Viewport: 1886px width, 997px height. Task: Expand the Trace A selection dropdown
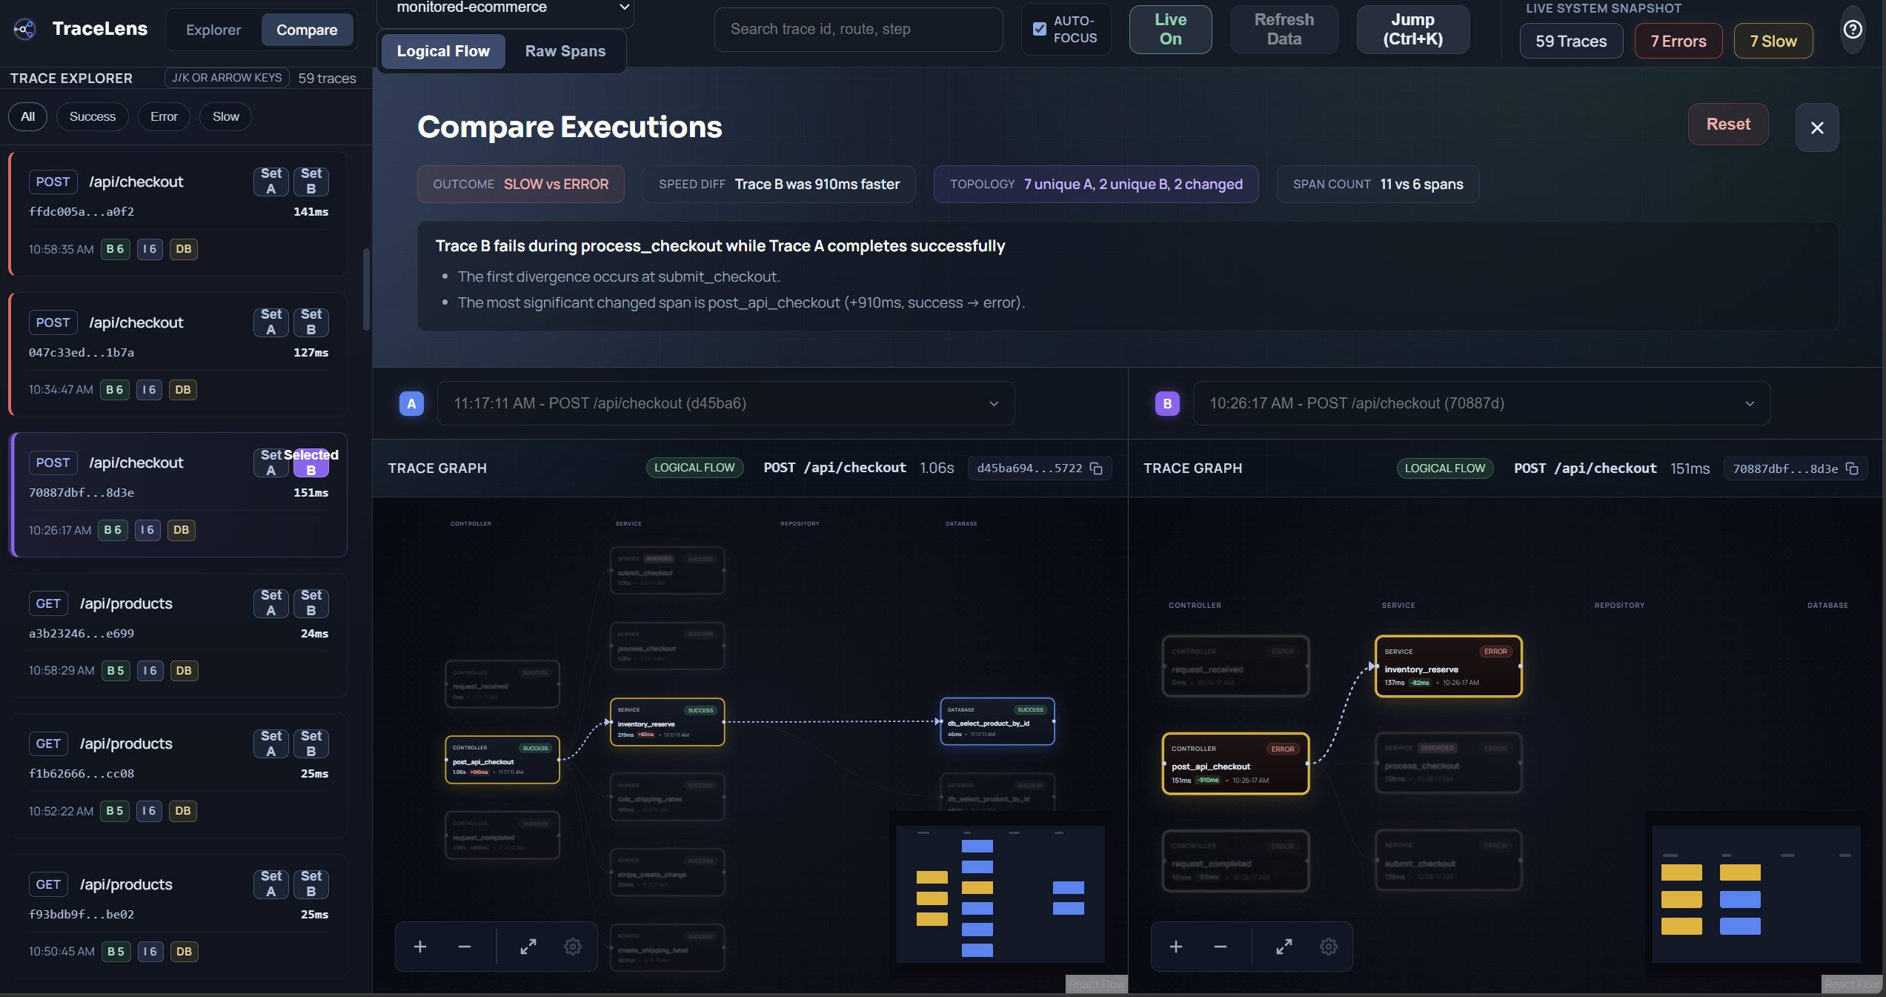725,403
